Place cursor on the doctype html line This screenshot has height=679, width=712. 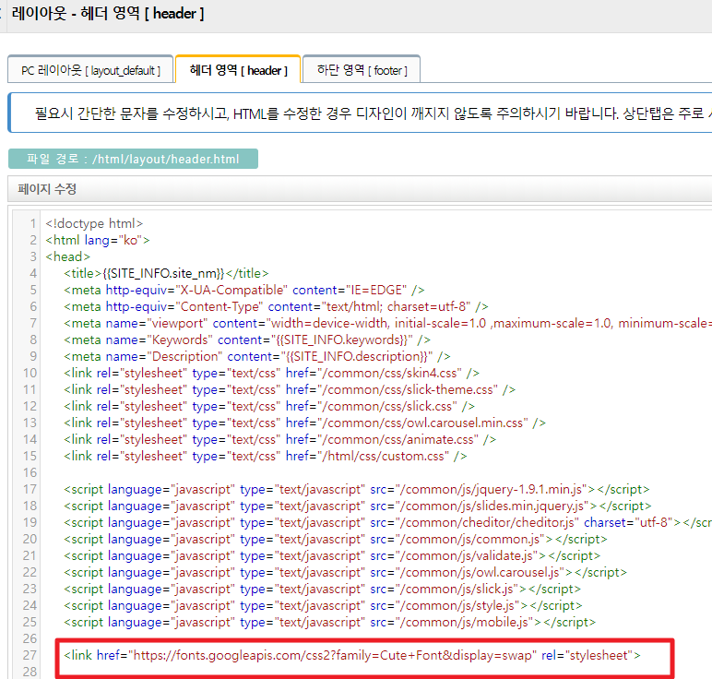94,223
